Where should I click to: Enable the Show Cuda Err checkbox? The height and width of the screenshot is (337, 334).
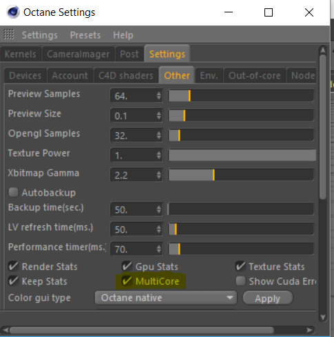240,281
